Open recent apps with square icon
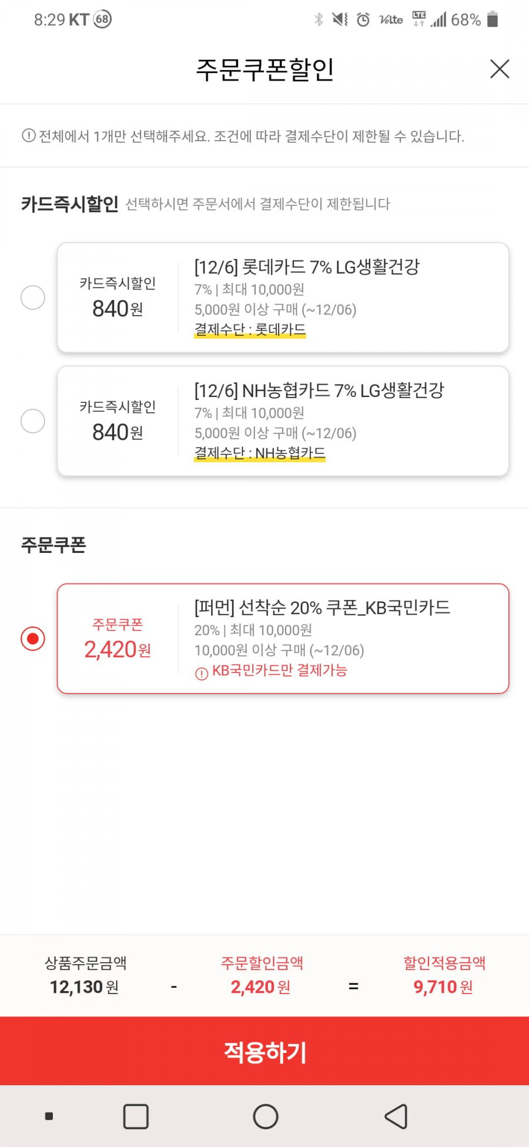The height and width of the screenshot is (1147, 529). (x=136, y=1116)
